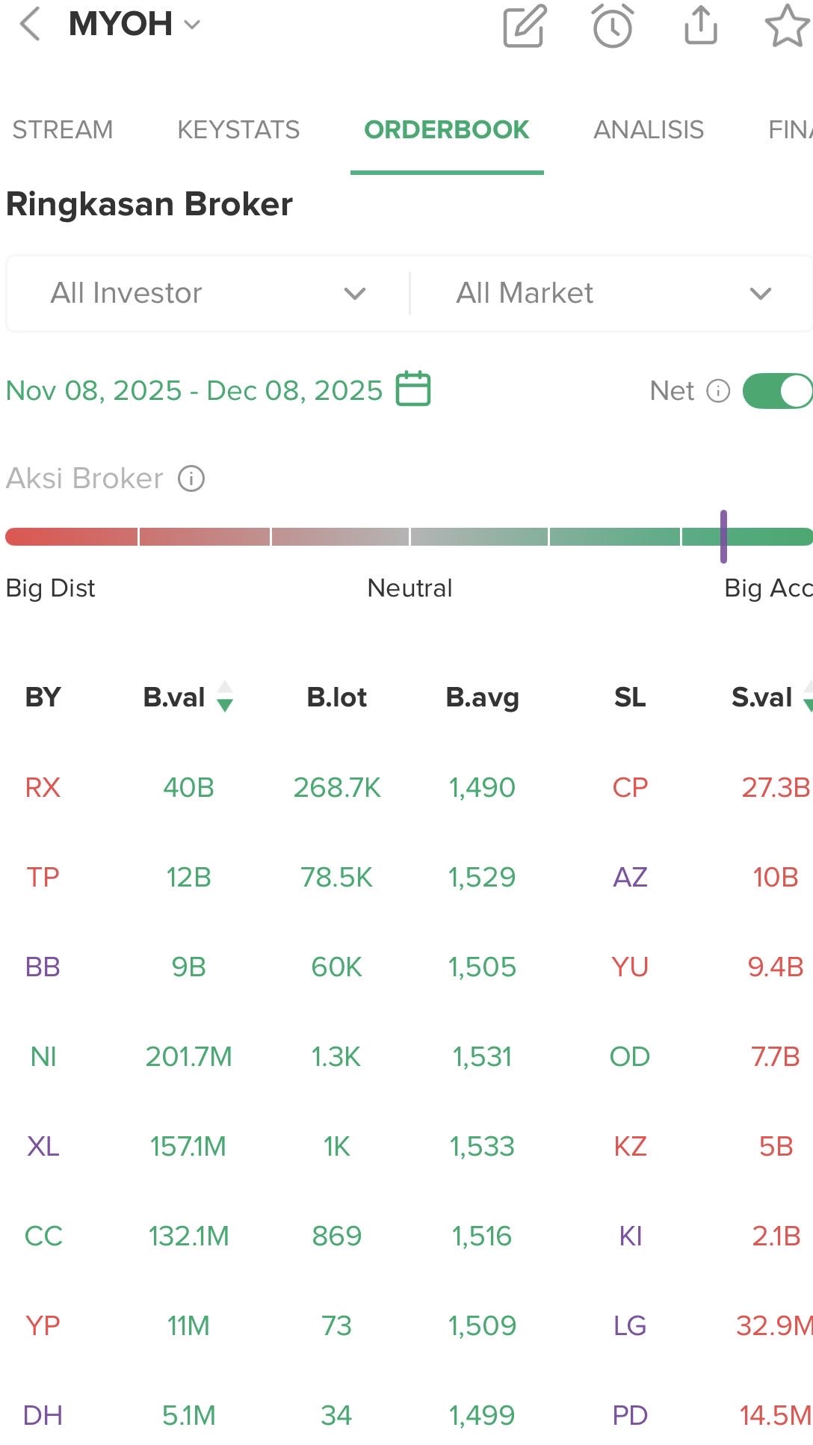Sort by B.val column arrows
The image size is (813, 1445).
point(225,697)
